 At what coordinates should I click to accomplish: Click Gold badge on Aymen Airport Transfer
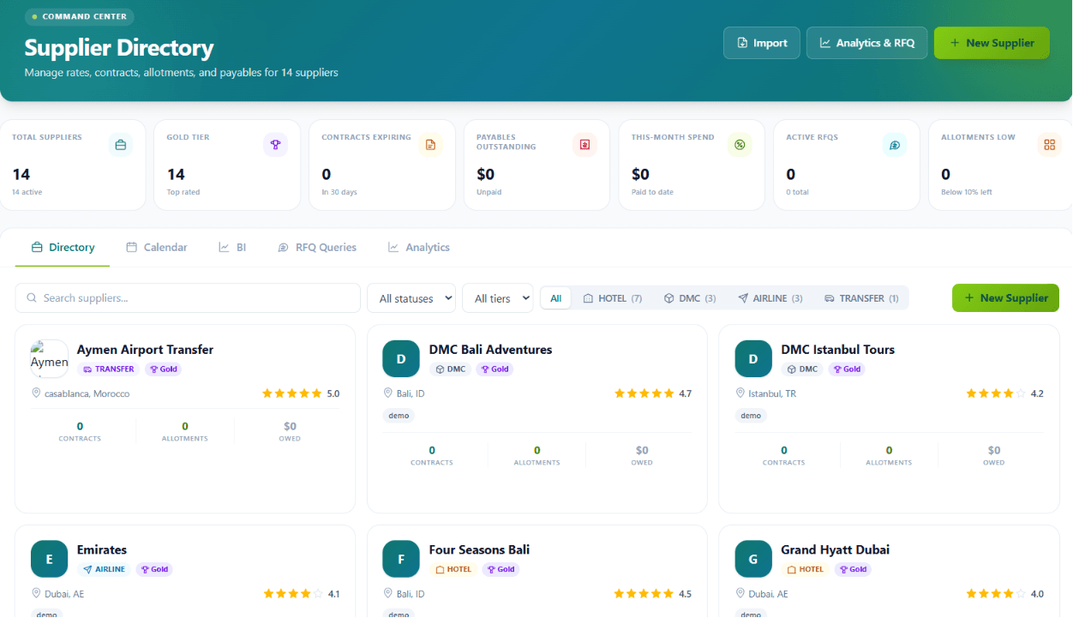click(162, 369)
